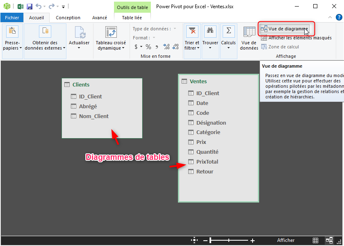
Task: Switch to the Conception tab
Action: 68,18
